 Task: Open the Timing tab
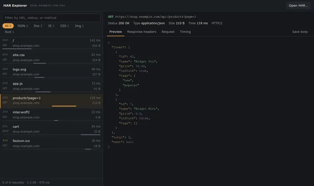point(185,32)
